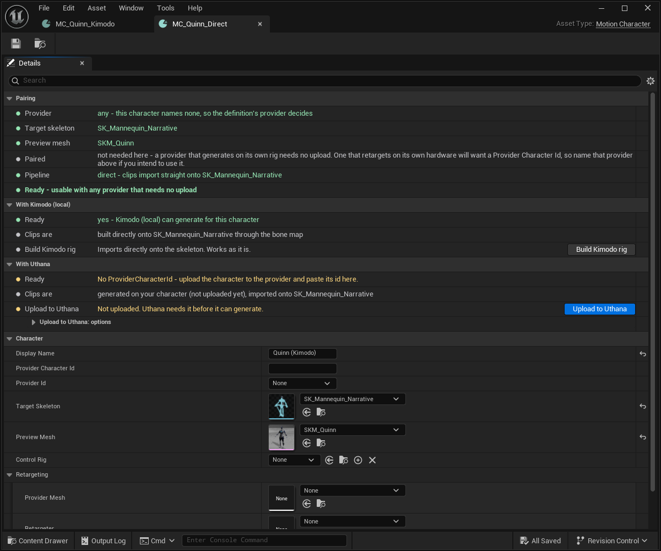Use selected asset for Control Rig
The height and width of the screenshot is (551, 661).
pos(329,460)
